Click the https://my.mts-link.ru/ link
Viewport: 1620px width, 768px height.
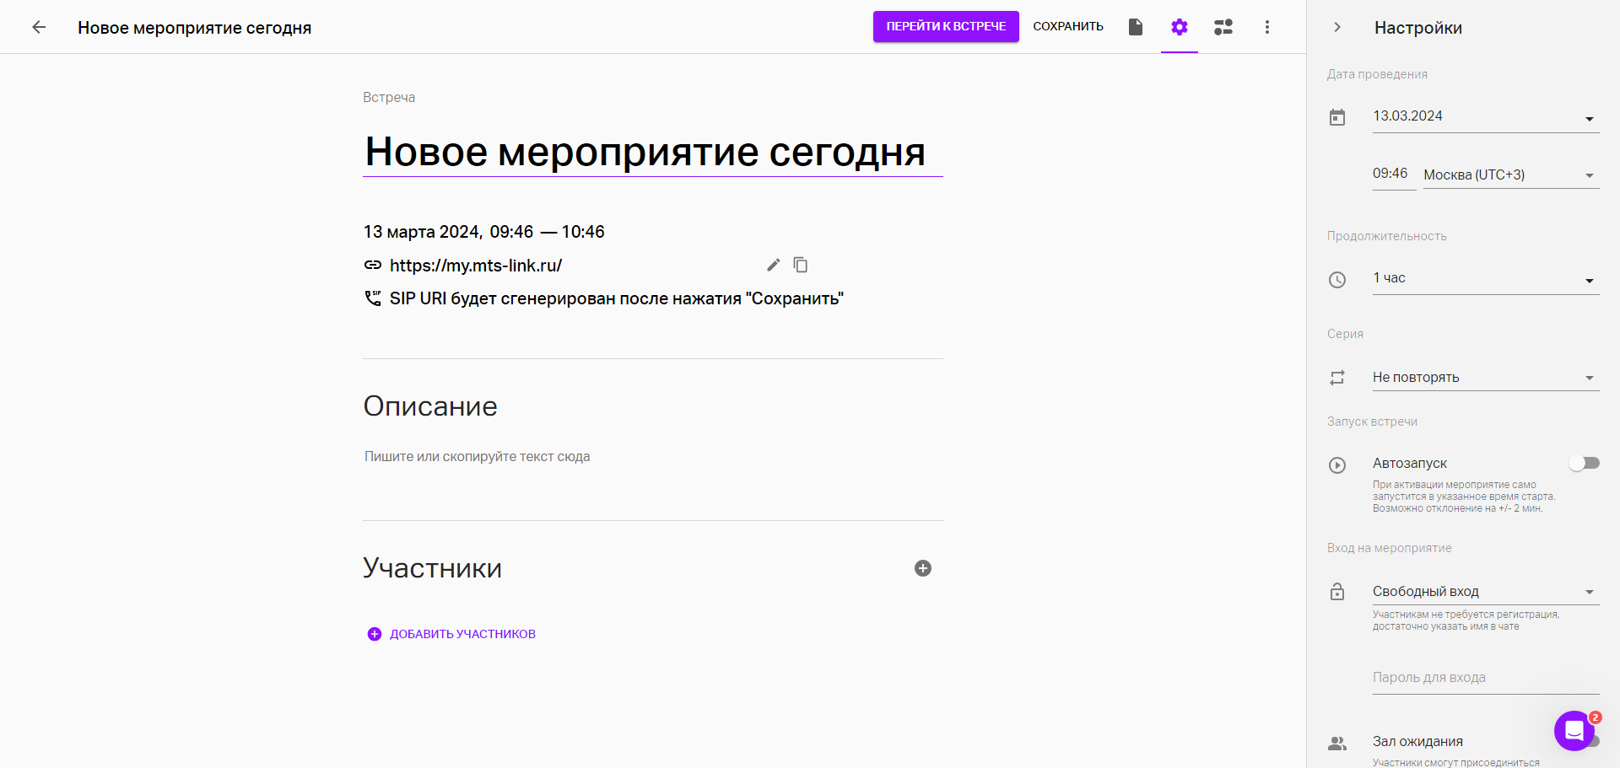coord(476,266)
